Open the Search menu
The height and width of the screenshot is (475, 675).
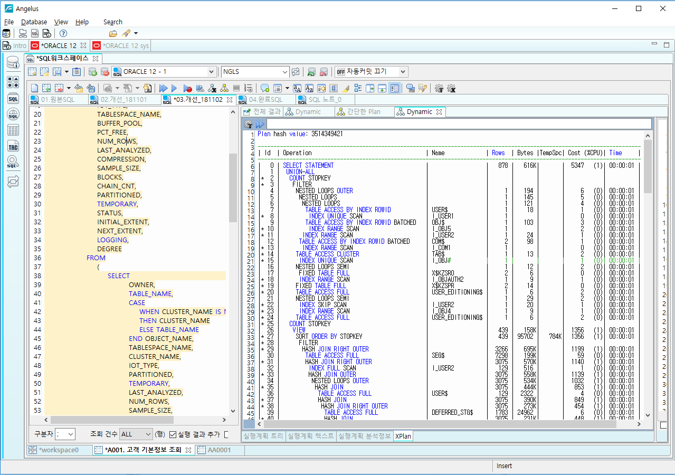tap(113, 22)
